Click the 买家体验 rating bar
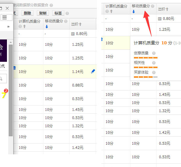This screenshot has height=167, width=181. 146,77
